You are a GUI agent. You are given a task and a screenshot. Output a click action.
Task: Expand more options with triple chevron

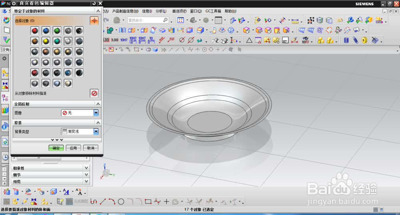[x=57, y=140]
